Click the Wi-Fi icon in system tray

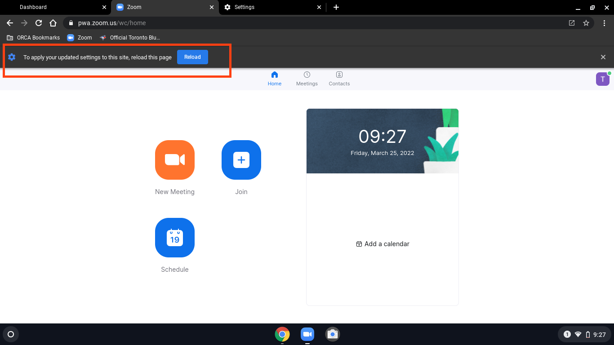pos(578,334)
